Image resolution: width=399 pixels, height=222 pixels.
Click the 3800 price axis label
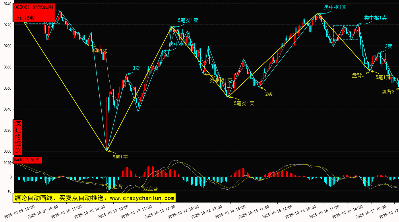point(7,151)
